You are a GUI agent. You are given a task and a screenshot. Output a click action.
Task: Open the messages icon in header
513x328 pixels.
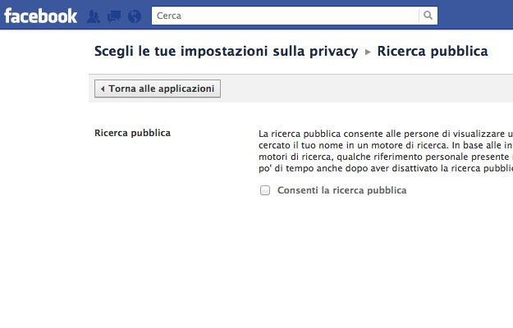[114, 16]
